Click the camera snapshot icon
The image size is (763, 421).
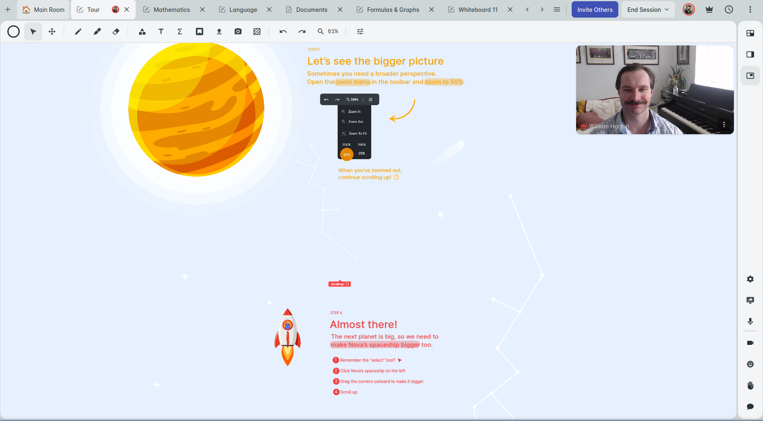[238, 32]
